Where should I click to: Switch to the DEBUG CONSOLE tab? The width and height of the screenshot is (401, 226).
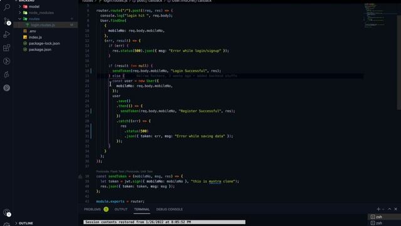pos(169,209)
